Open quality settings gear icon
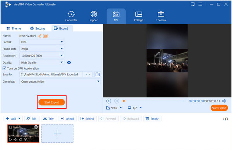The image size is (232, 150). click(x=69, y=63)
